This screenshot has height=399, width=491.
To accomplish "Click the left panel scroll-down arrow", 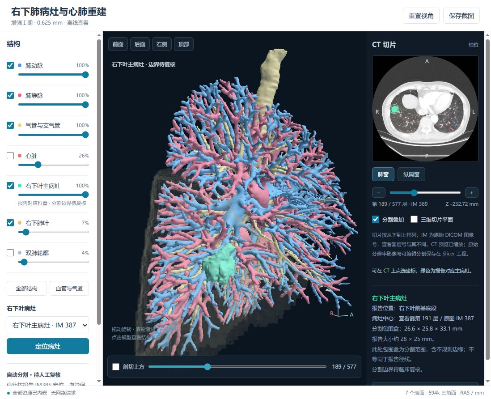I will [99, 381].
